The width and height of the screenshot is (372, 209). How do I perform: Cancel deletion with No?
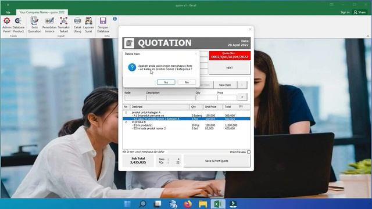click(x=187, y=82)
